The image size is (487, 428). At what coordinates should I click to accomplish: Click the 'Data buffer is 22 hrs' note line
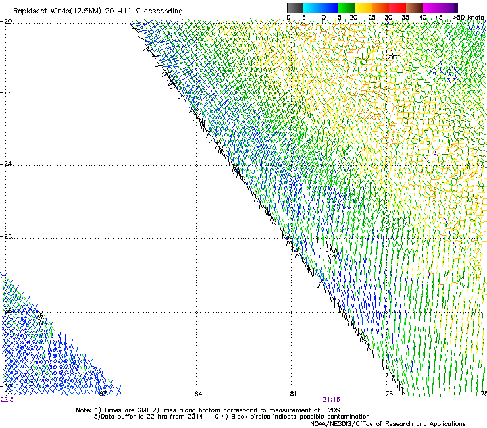[232, 417]
